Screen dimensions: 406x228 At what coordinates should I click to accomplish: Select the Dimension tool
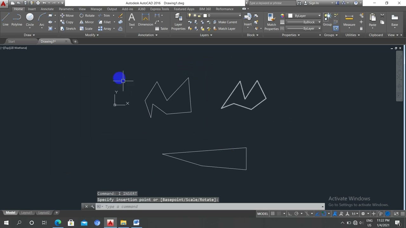click(146, 20)
